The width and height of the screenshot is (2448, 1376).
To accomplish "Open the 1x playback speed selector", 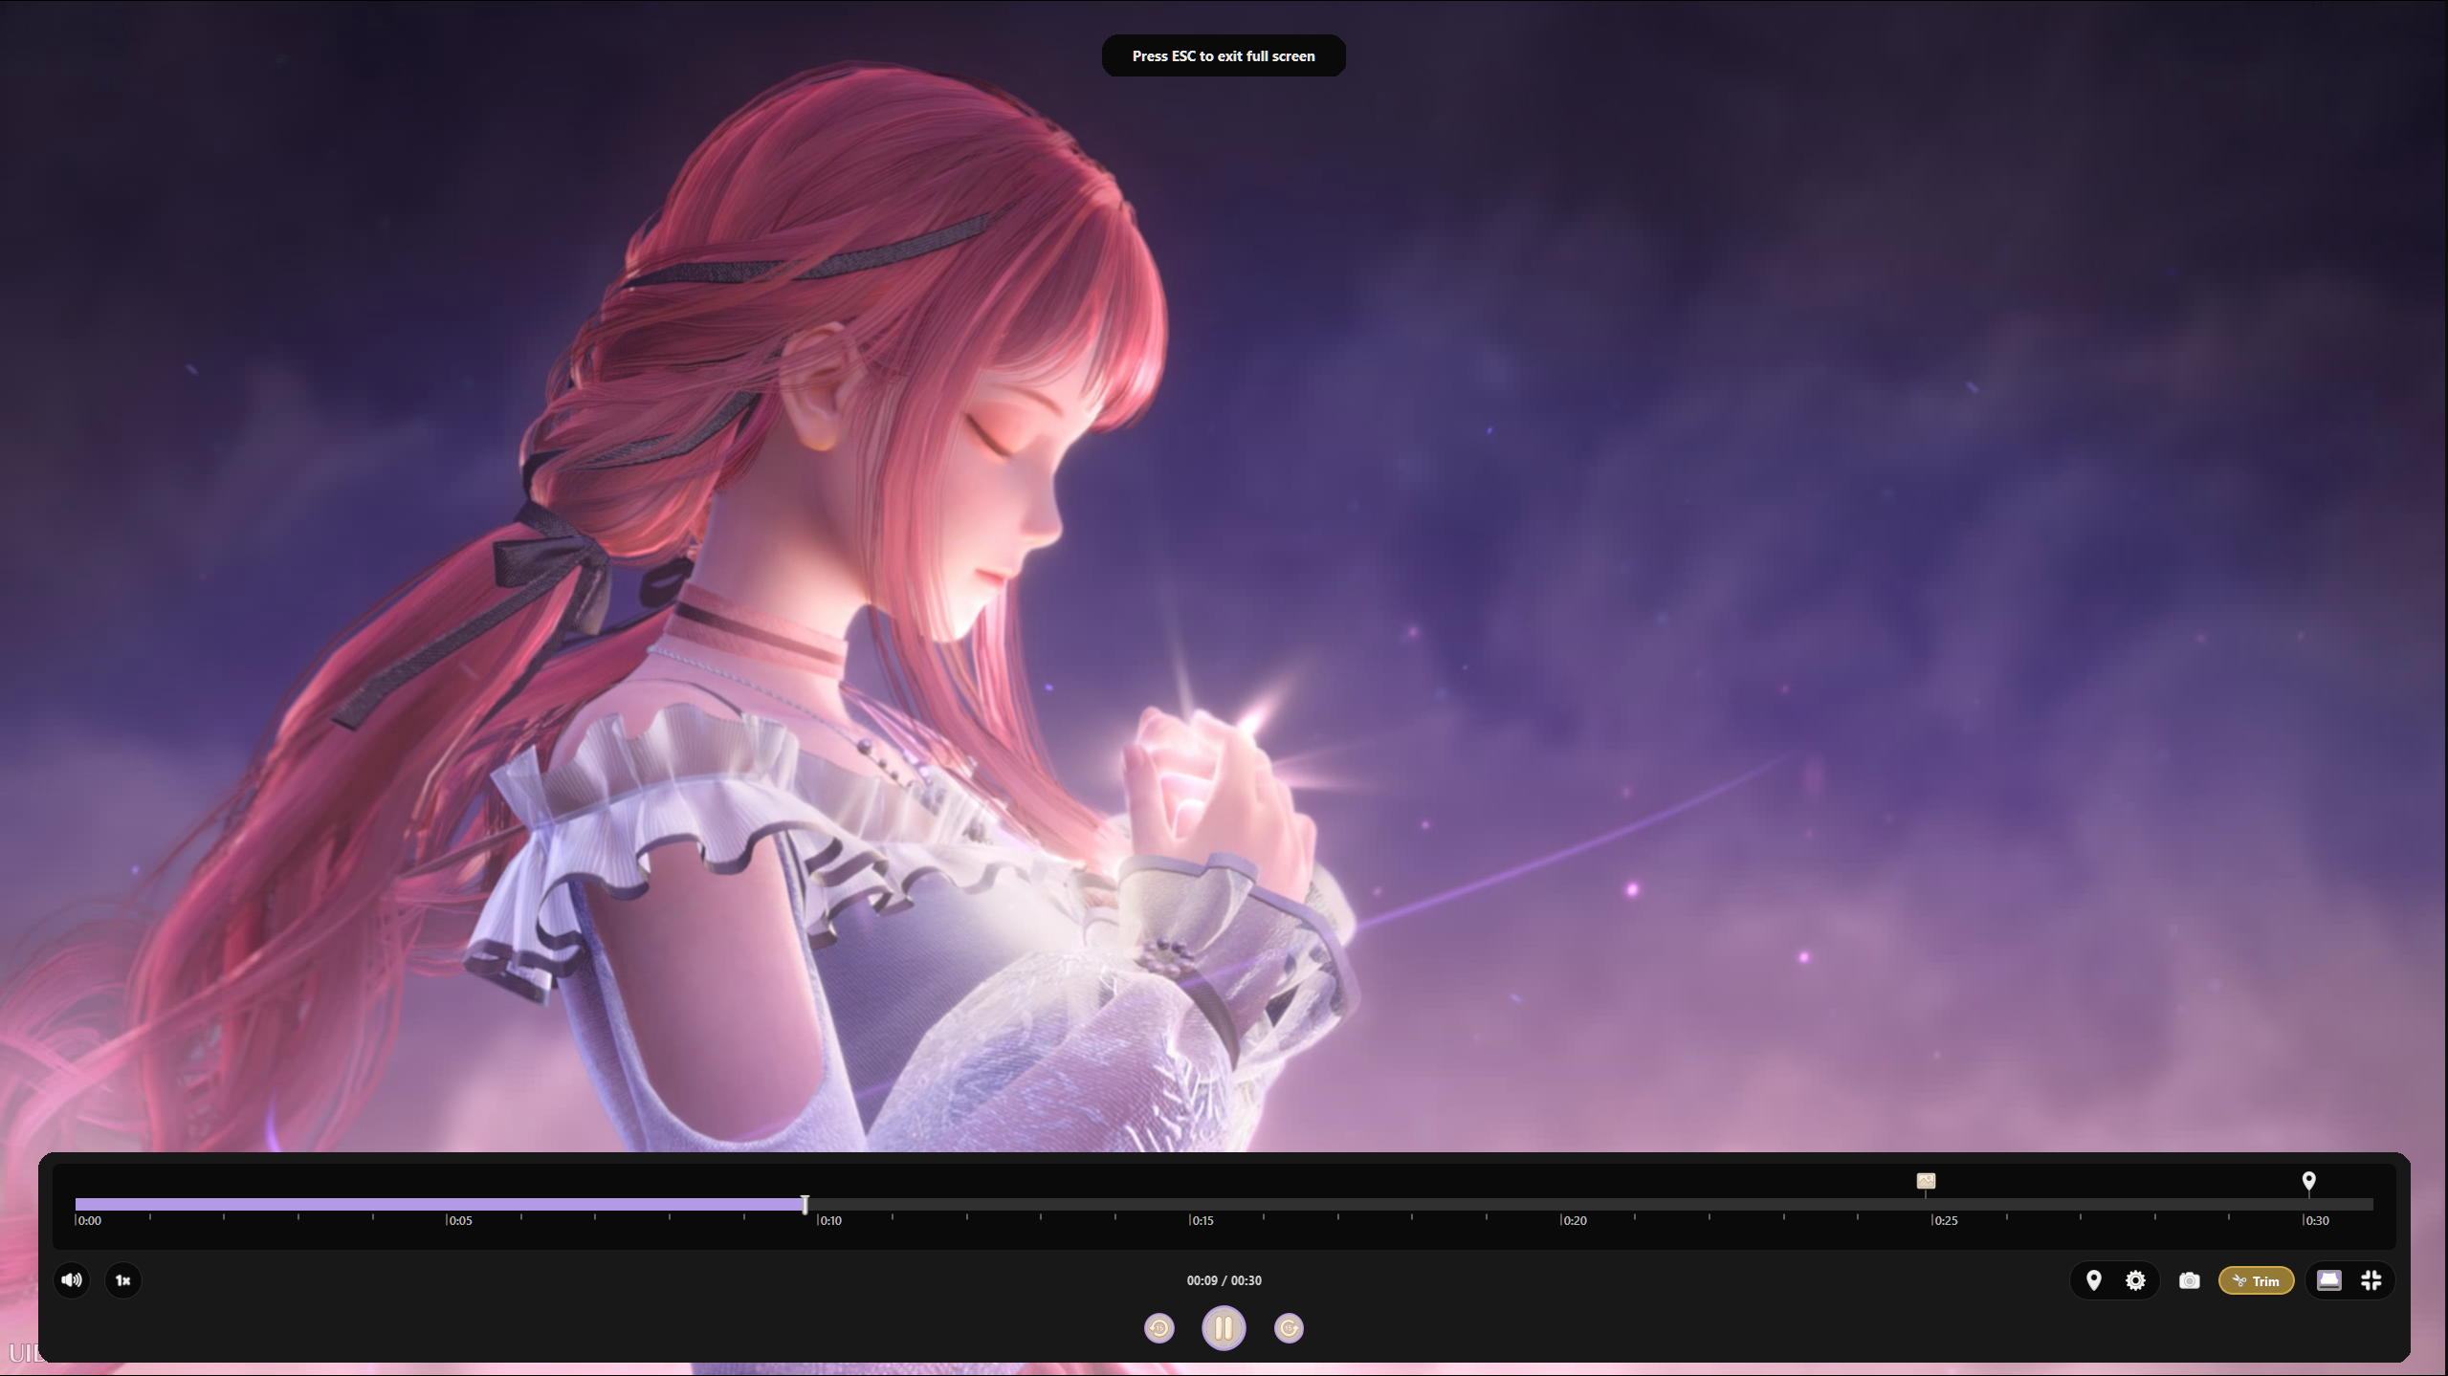I will [122, 1279].
